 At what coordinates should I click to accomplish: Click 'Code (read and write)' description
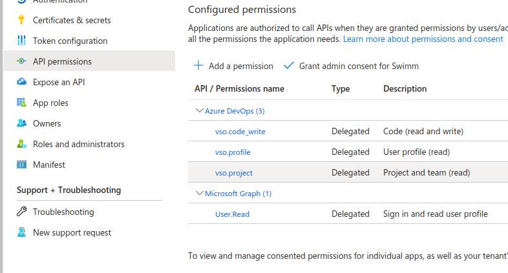click(x=423, y=131)
